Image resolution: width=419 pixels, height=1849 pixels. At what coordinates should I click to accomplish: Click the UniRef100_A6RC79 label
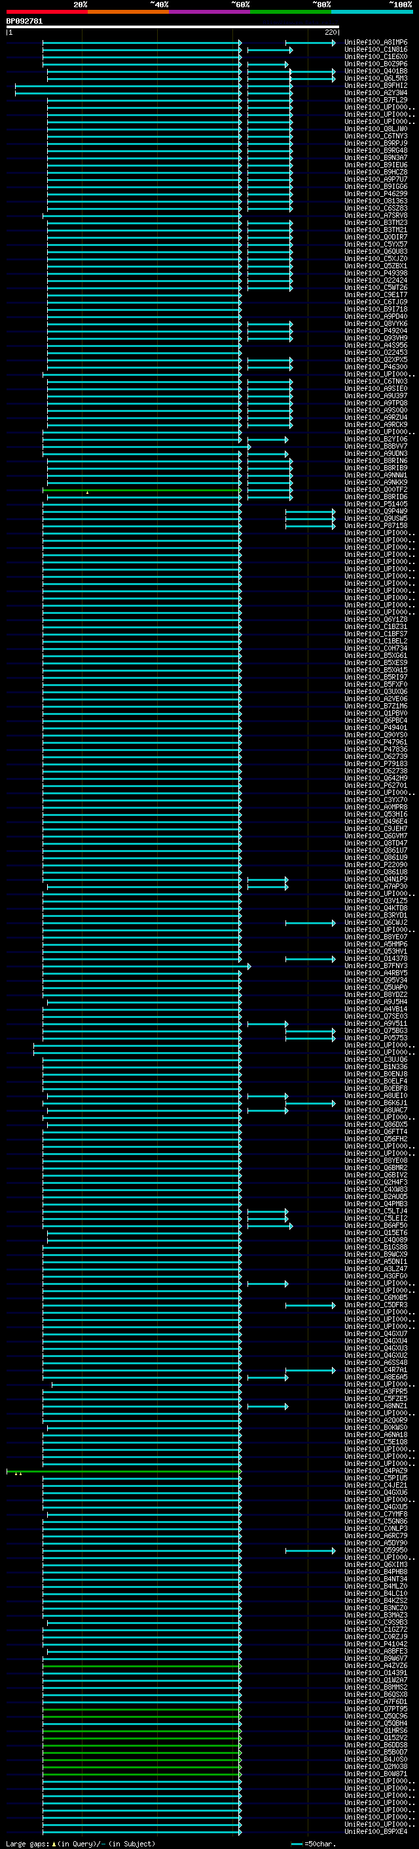point(376,1536)
